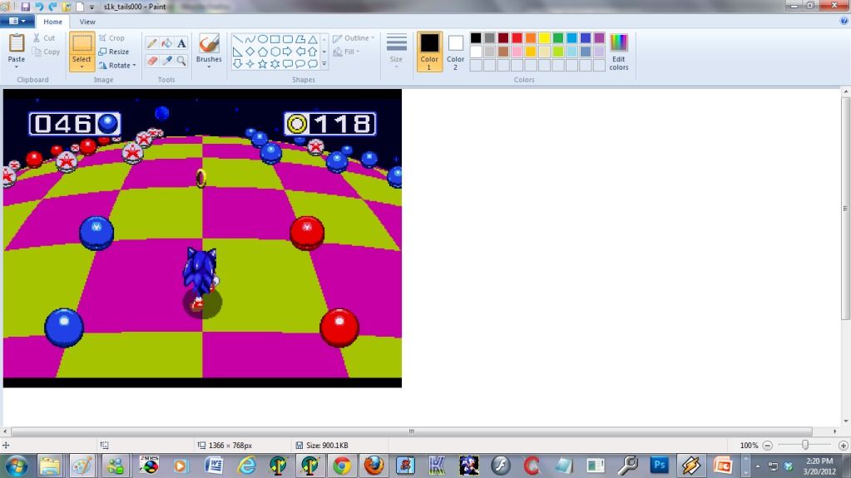This screenshot has width=851, height=478.
Task: Click the zoom level slider handle
Action: [805, 445]
